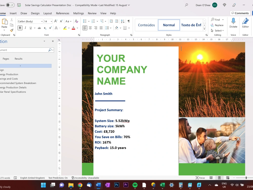Open the Review ribbon tab
Screen dimensions: 253x190
tap(92, 13)
